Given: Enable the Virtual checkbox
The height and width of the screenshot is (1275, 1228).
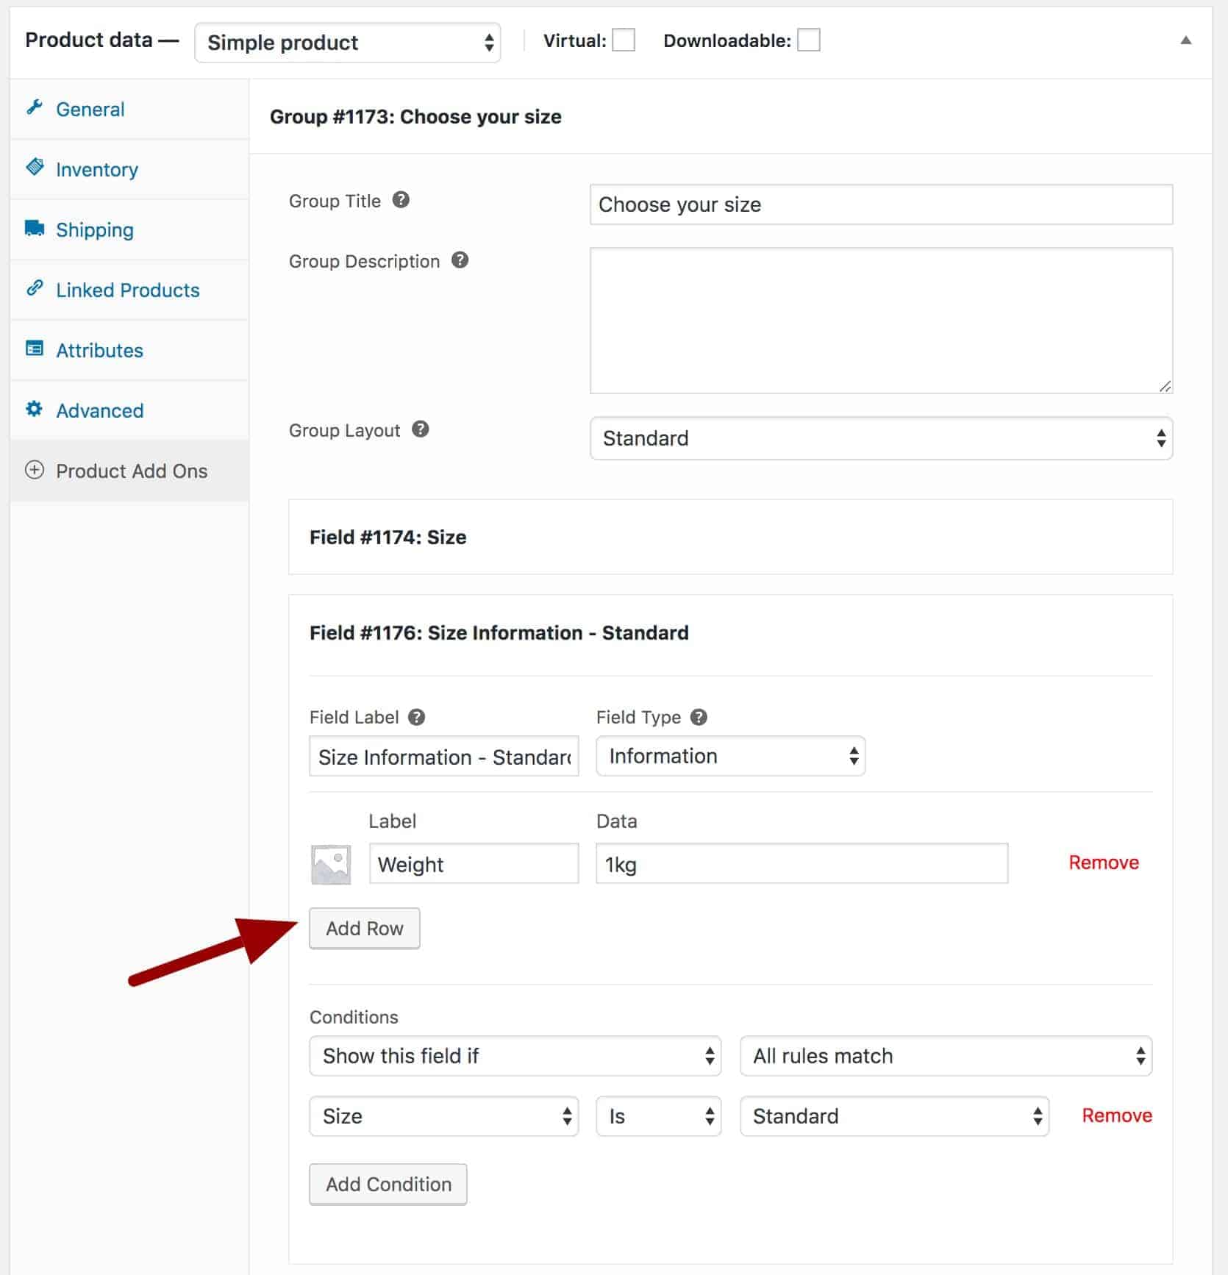Looking at the screenshot, I should pos(622,41).
